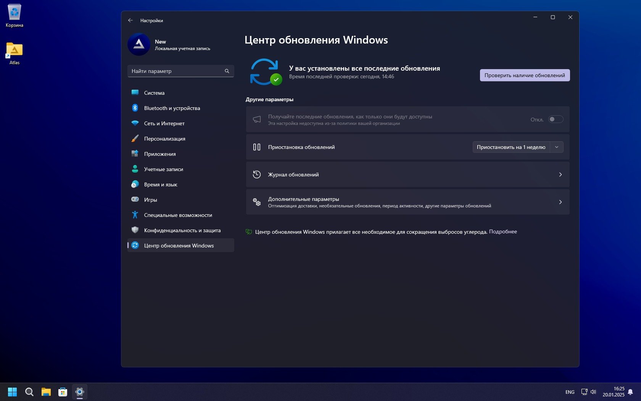Open taskbar Search

click(x=29, y=392)
